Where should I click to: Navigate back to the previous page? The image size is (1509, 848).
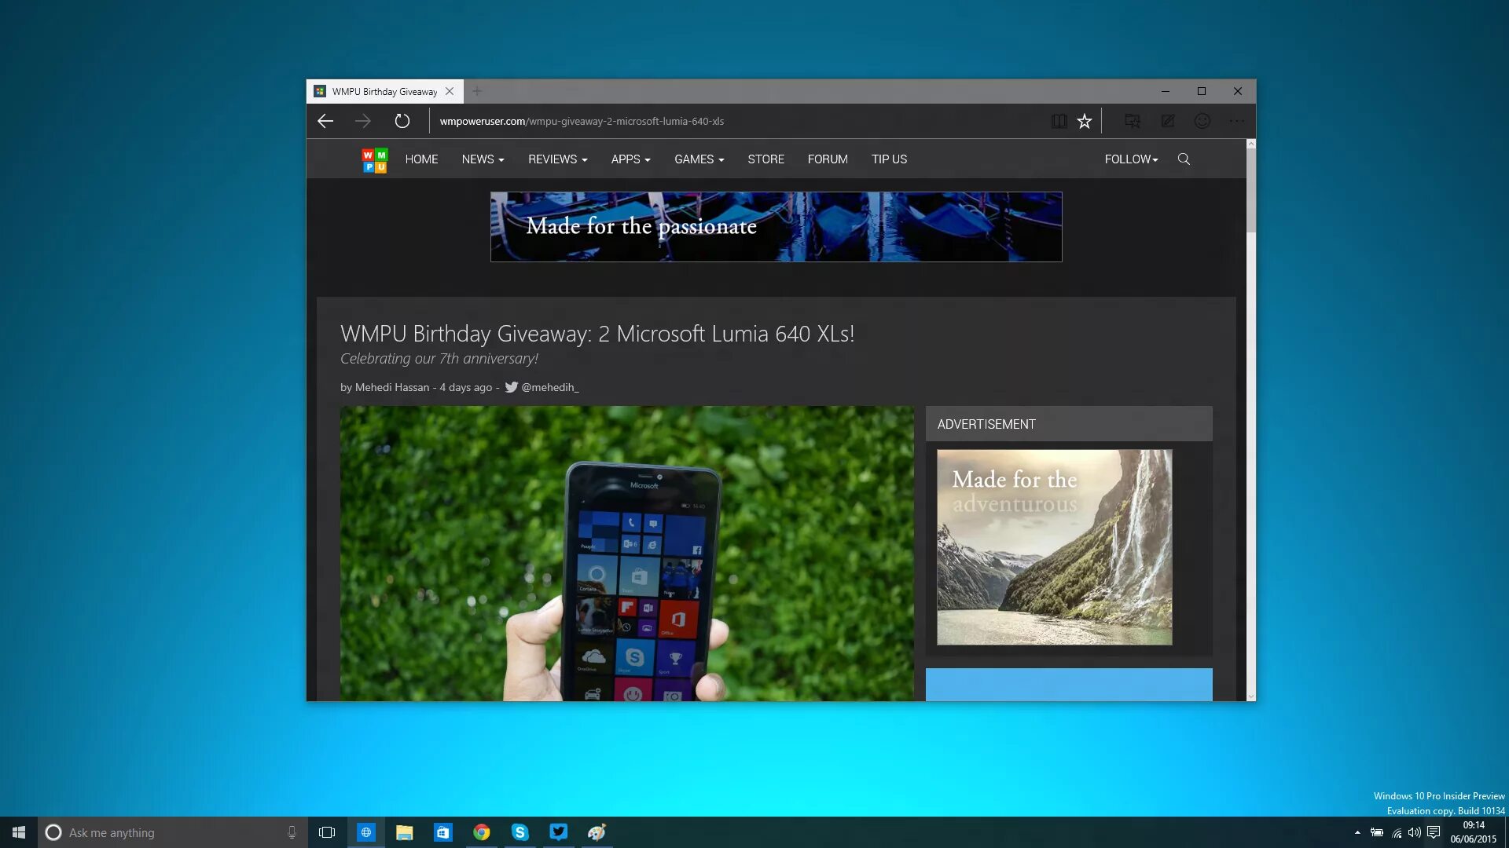[x=325, y=121]
